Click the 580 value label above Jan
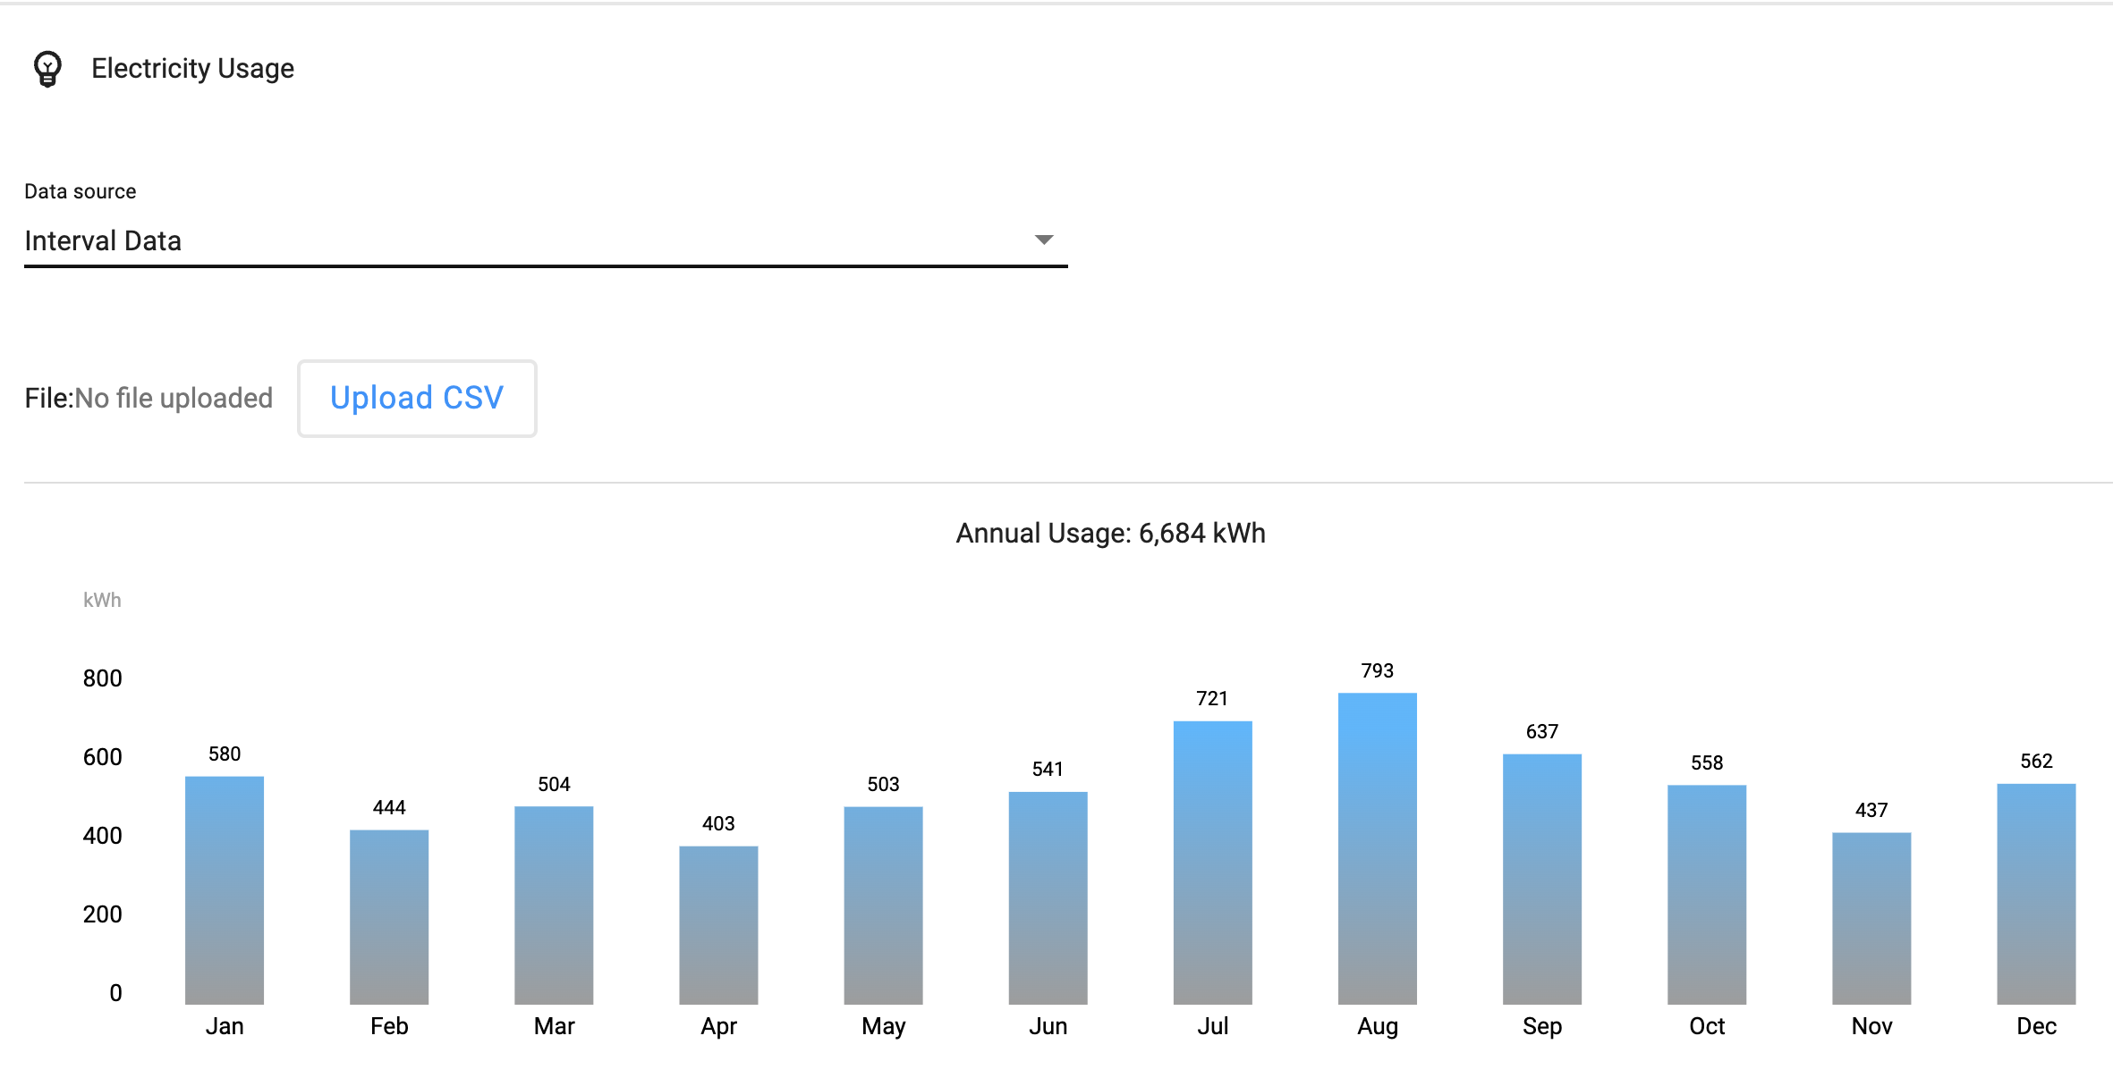 pos(225,754)
